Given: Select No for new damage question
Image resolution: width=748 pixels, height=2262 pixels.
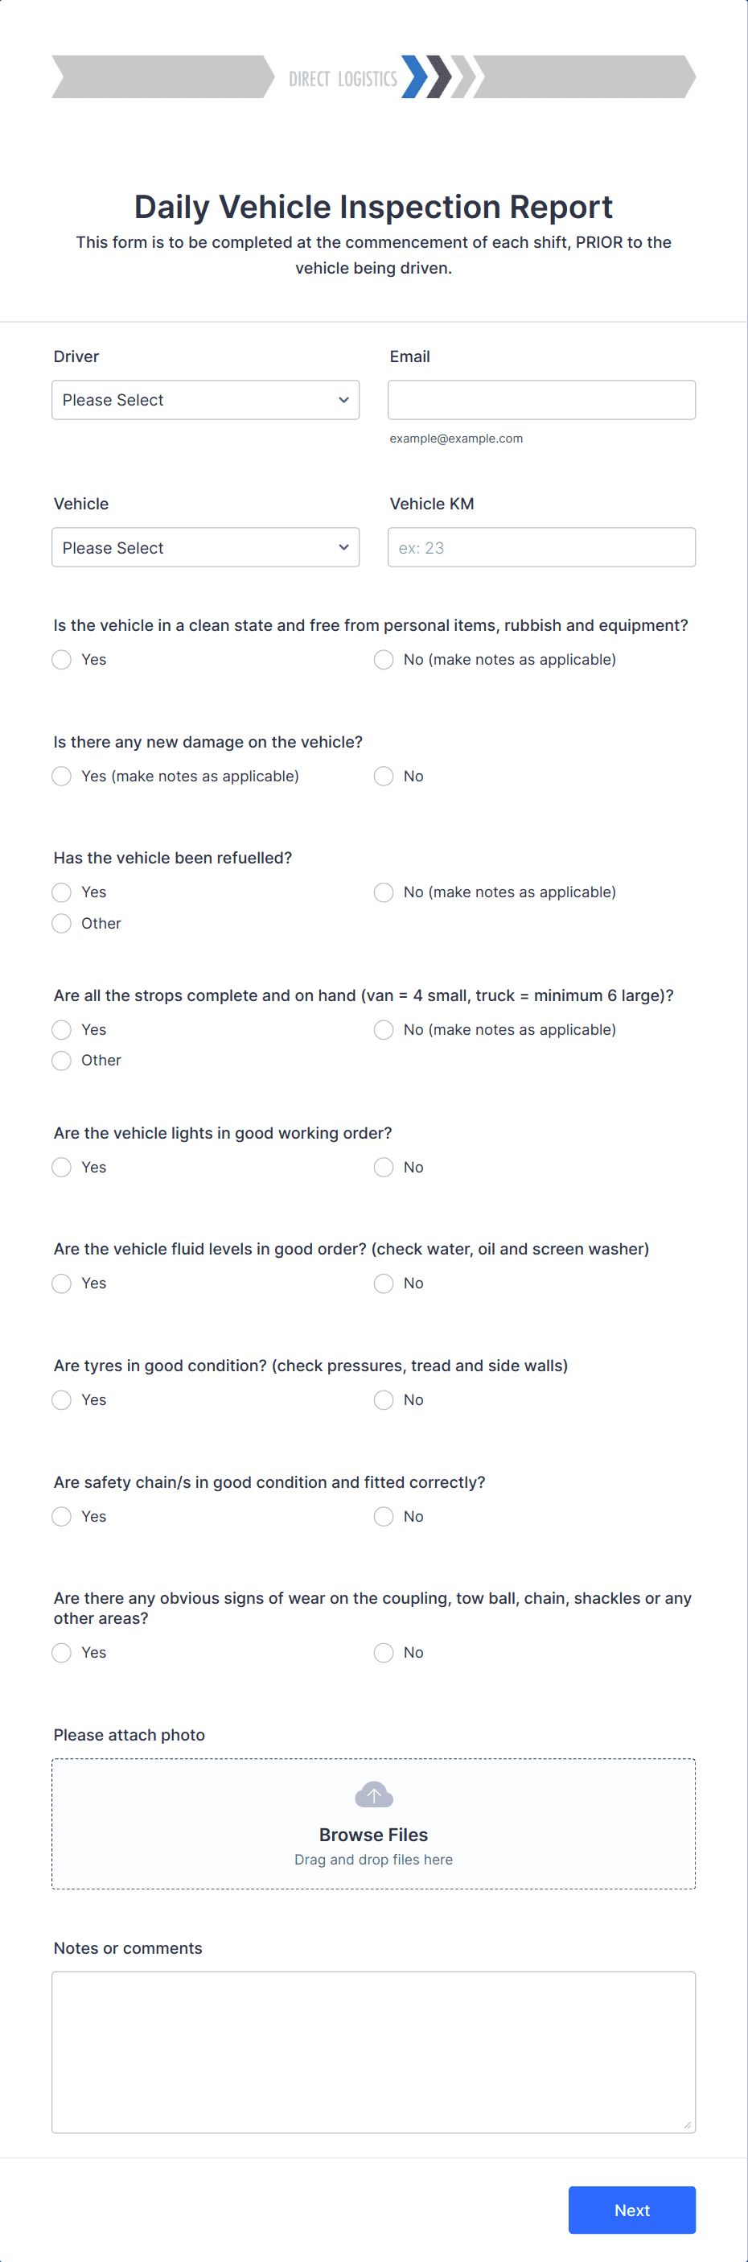Looking at the screenshot, I should (383, 777).
